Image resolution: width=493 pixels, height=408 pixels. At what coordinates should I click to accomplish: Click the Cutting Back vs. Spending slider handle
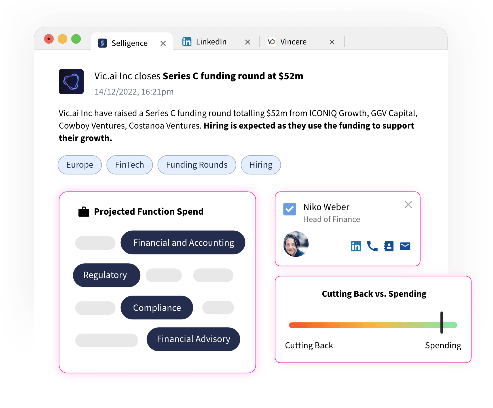click(x=442, y=322)
